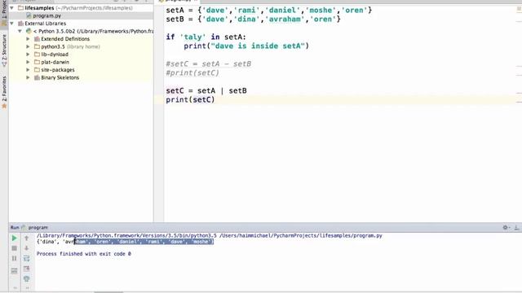Click the Favorites star icon
The width and height of the screenshot is (522, 293).
(x=4, y=106)
